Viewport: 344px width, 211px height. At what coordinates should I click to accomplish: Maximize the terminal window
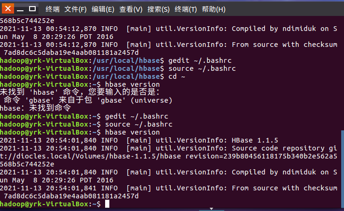click(x=32, y=9)
